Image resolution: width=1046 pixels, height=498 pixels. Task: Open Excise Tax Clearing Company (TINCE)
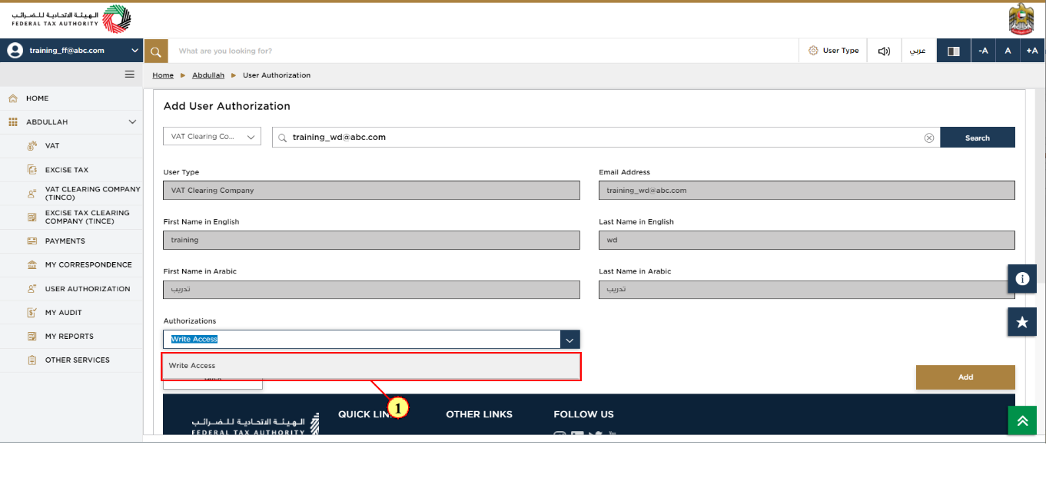coord(71,217)
